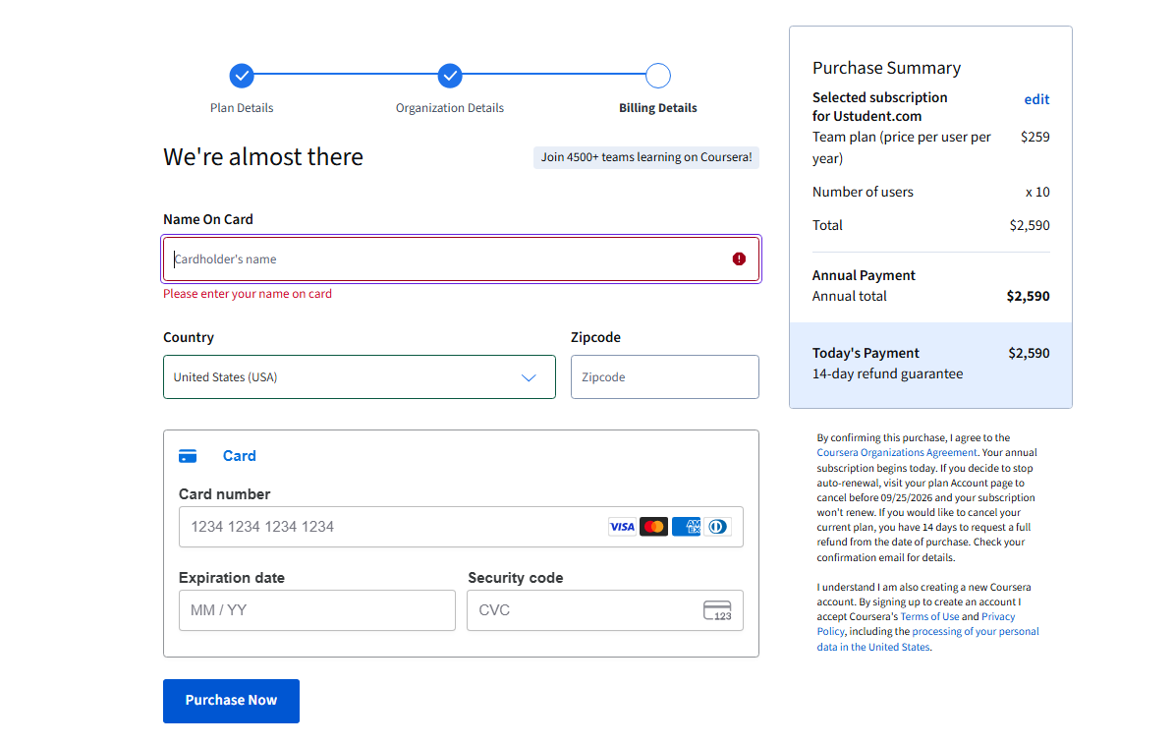
Task: Click the Card number input field
Action: (393, 527)
